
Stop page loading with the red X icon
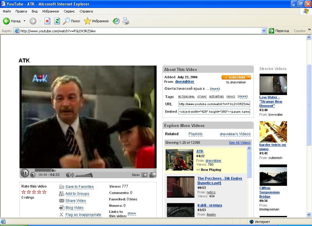click(47, 21)
